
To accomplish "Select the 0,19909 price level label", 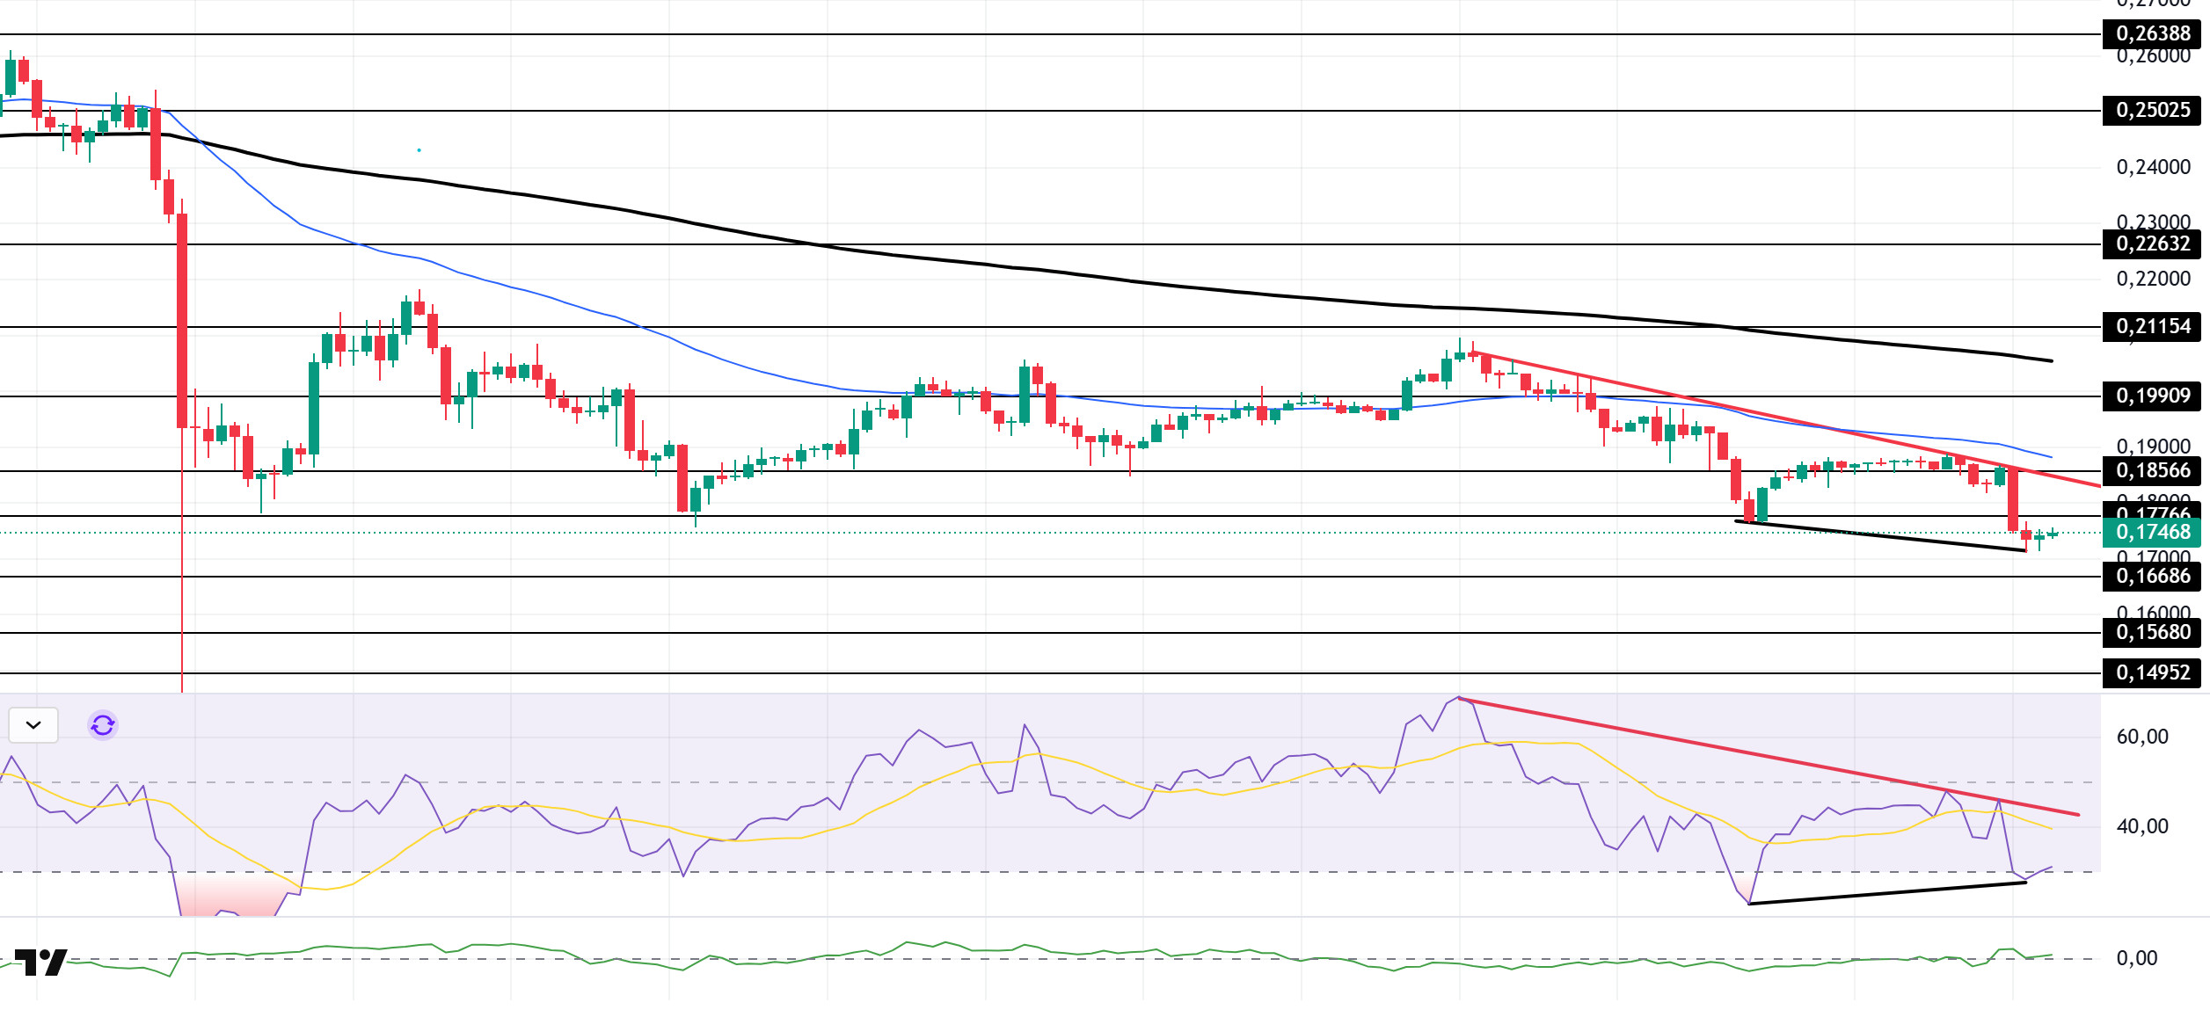I will coord(2151,396).
